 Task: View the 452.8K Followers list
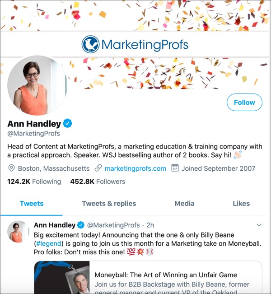pyautogui.click(x=98, y=182)
